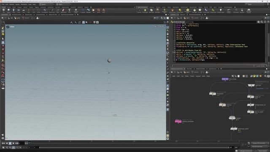Screen dimensions: 270x152
Task: Click the Key All Channels button
Action: [x=260, y=147]
